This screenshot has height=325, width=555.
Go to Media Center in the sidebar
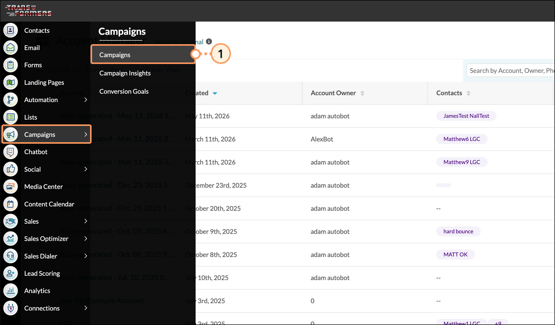point(43,187)
